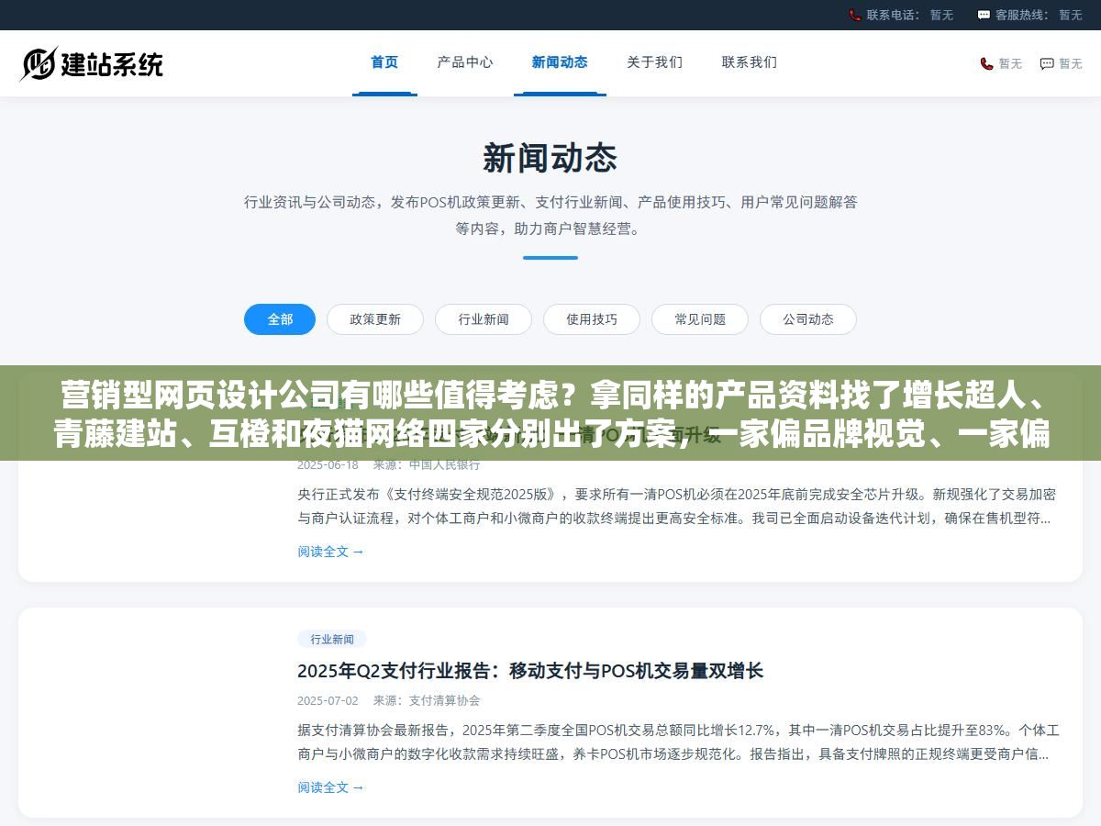Open 联系我们 in the navigation
The height and width of the screenshot is (826, 1101).
[x=750, y=62]
